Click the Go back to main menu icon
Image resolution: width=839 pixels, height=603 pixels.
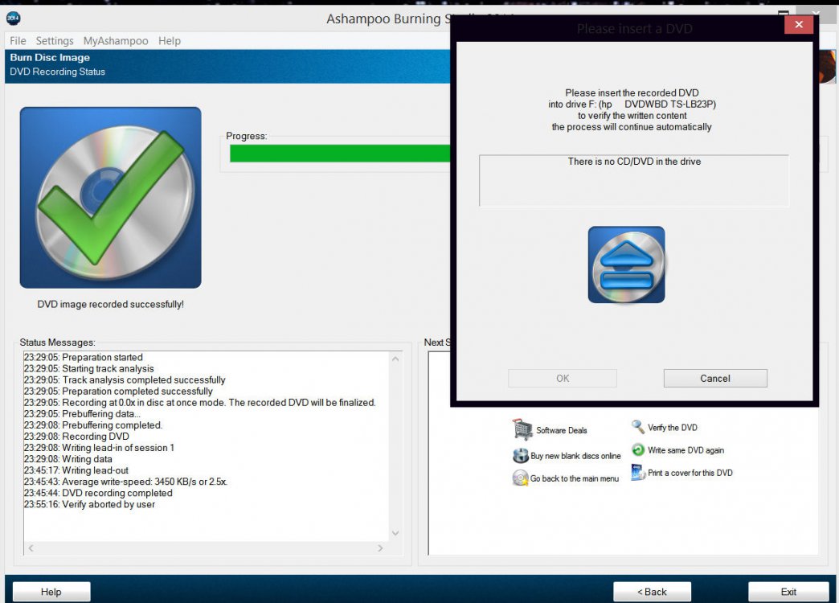(520, 478)
